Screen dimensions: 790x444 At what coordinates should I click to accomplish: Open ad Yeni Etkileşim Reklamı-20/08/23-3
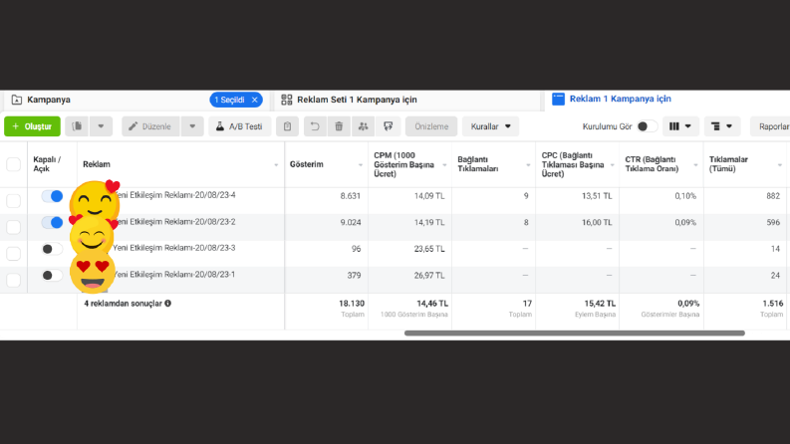coord(174,248)
